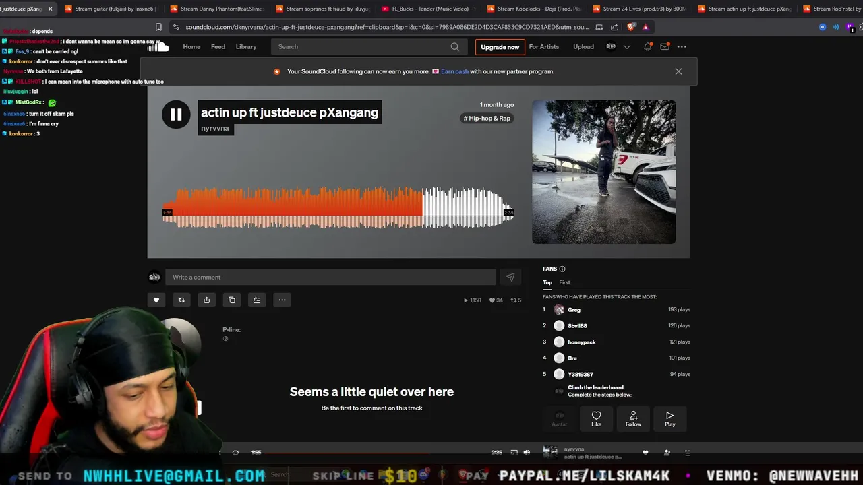The width and height of the screenshot is (863, 485).
Task: Open the Library section
Action: point(246,47)
